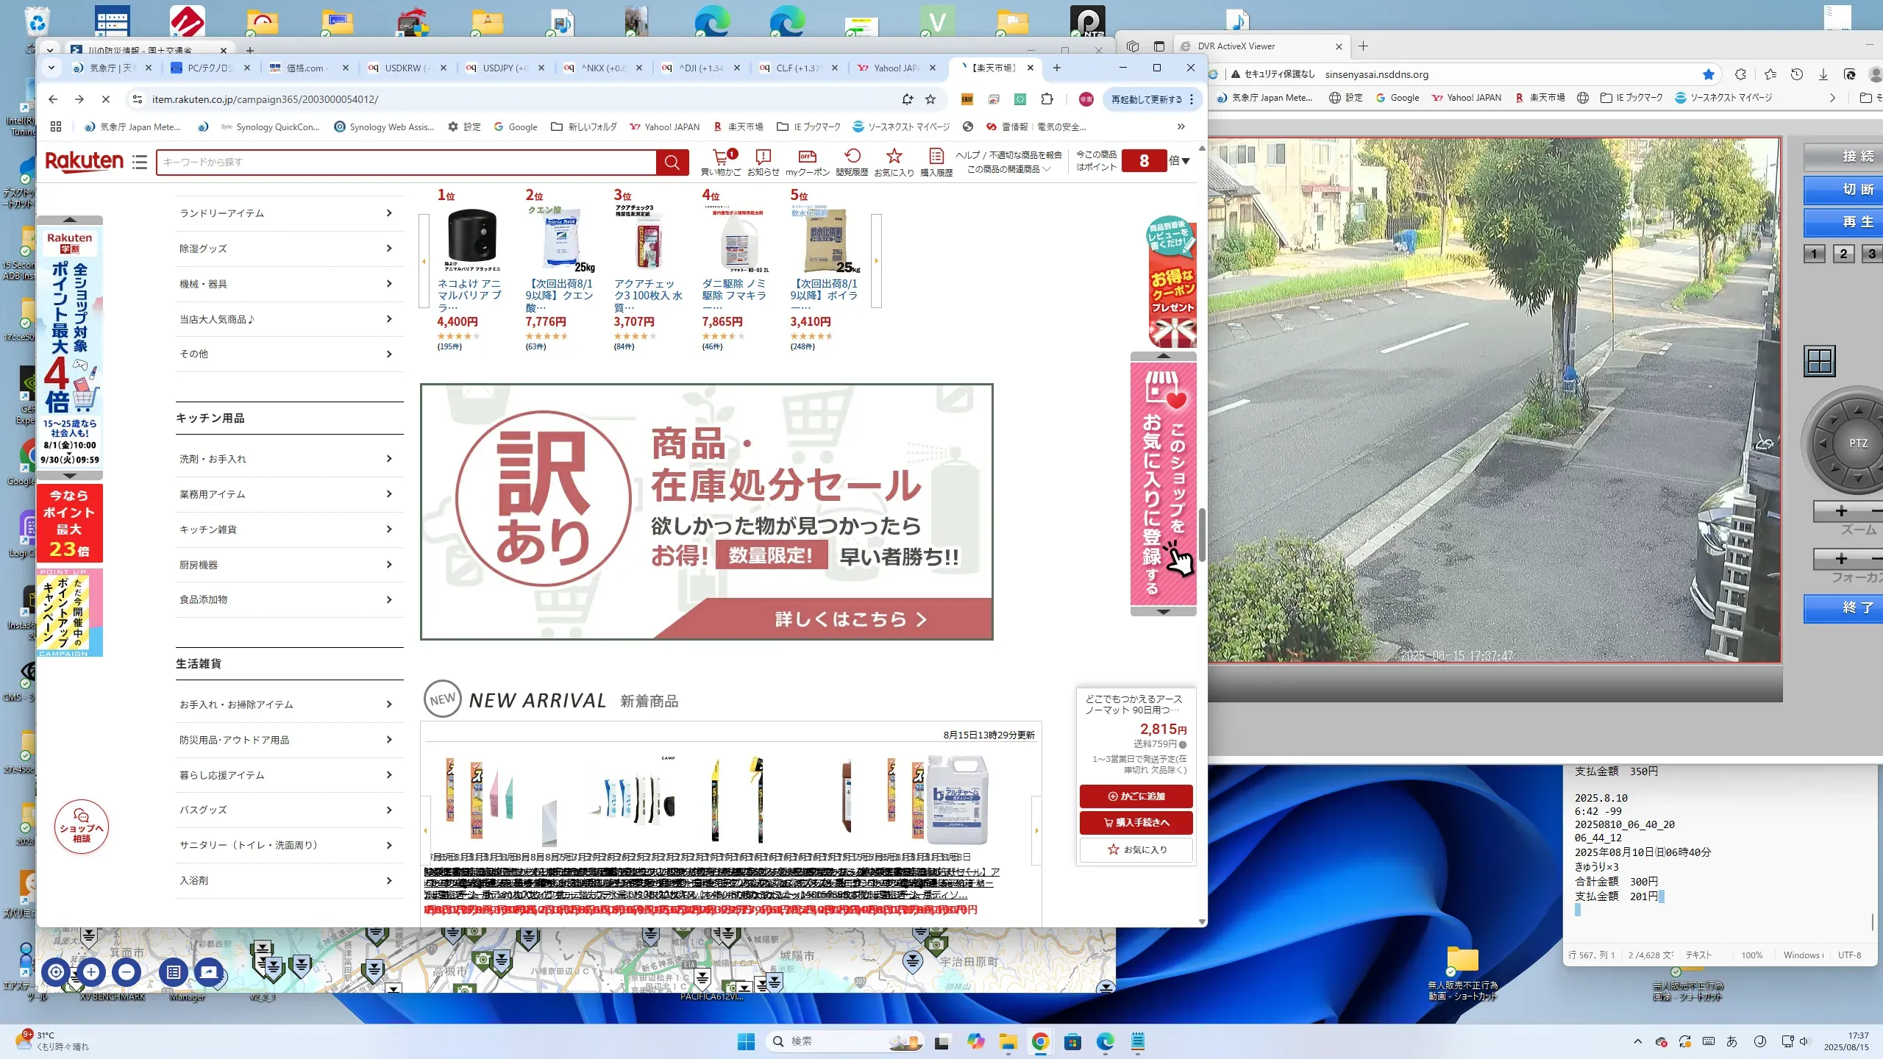Click the red search magnifier button
Image resolution: width=1883 pixels, height=1059 pixels.
click(x=672, y=163)
